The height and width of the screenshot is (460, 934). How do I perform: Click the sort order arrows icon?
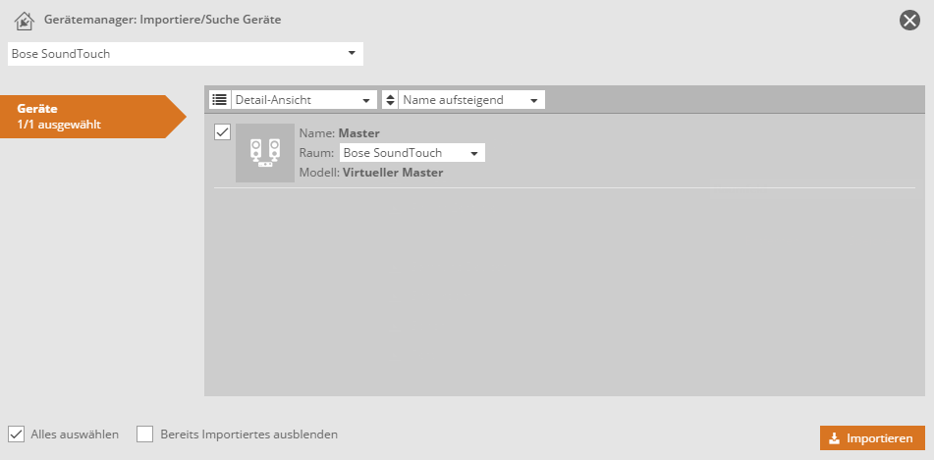tap(390, 100)
